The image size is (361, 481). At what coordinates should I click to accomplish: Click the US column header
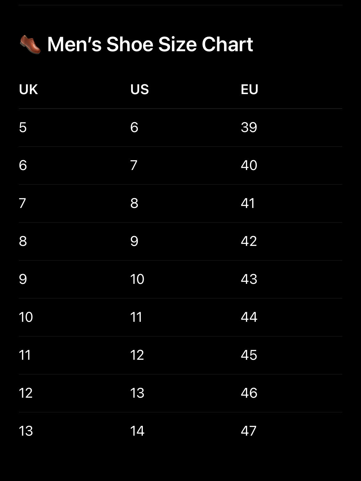(139, 89)
